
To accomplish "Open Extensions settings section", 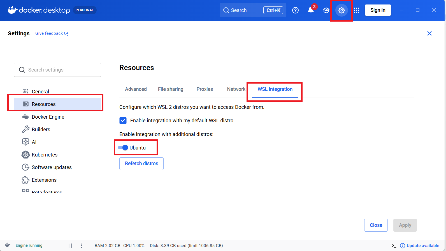I will tap(57, 180).
